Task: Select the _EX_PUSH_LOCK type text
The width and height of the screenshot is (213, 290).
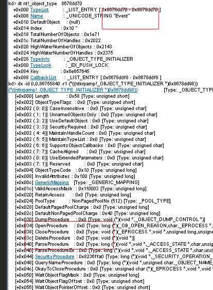Action: click(x=88, y=65)
